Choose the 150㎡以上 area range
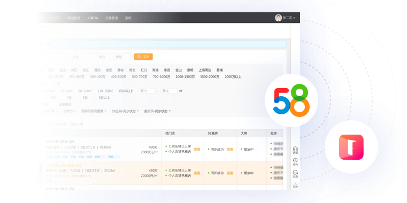This screenshot has height=203, width=407. [x=126, y=91]
